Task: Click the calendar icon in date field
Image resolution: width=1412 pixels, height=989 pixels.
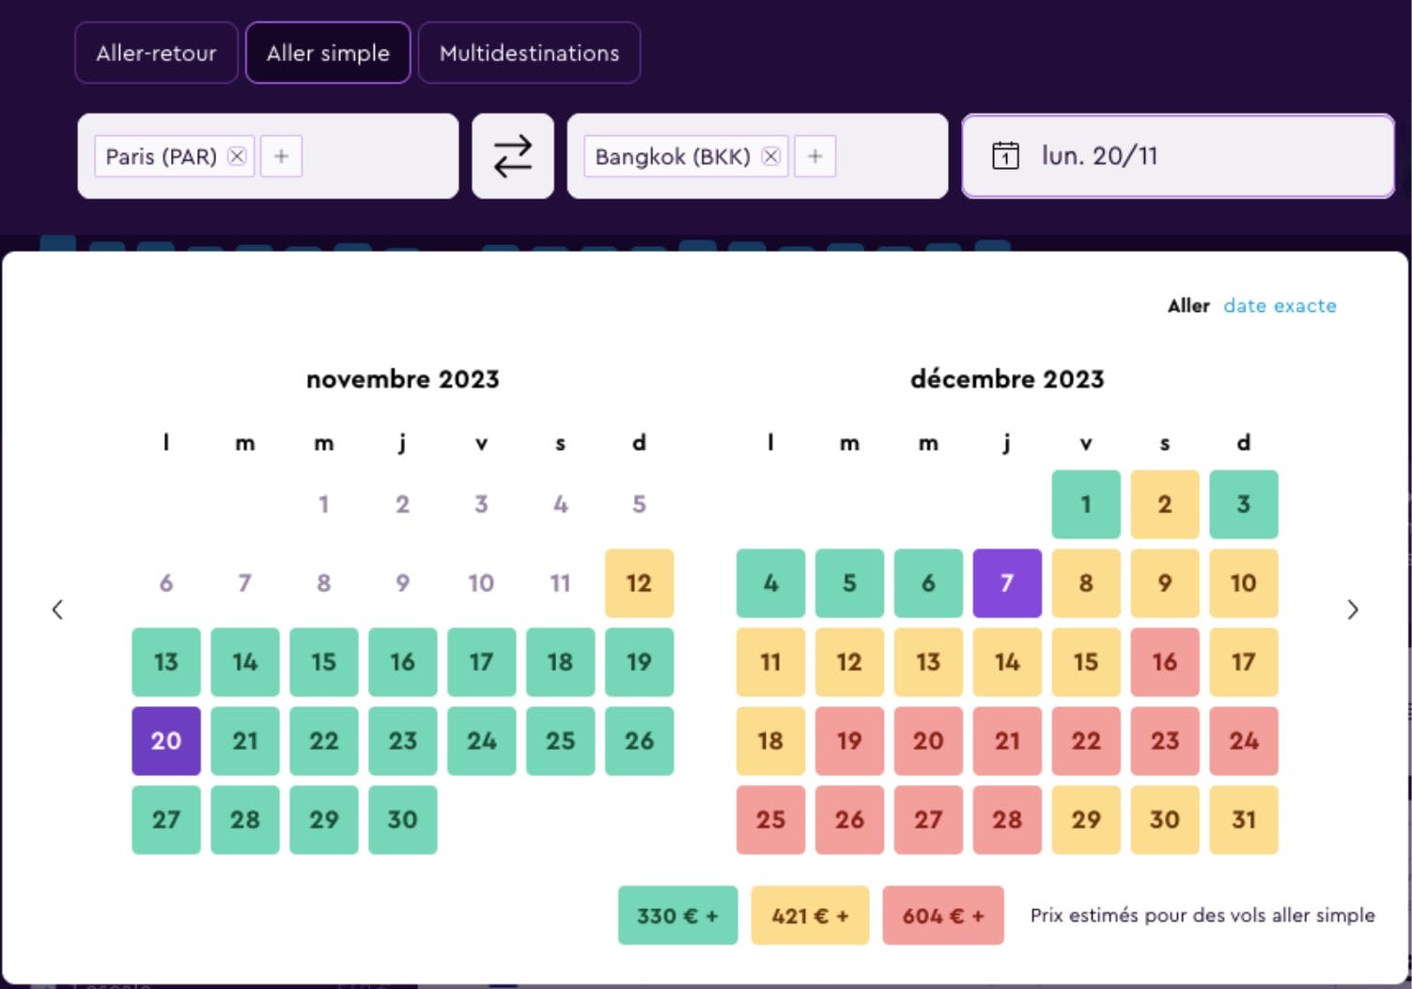Action: [1005, 156]
